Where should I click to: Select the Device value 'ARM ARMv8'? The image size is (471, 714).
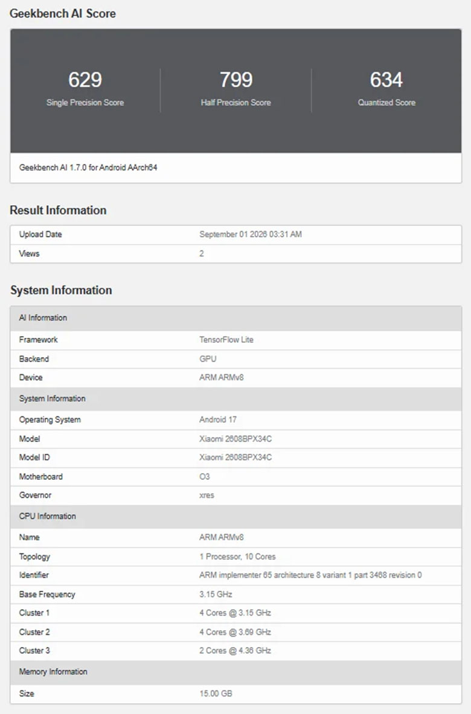click(x=222, y=377)
